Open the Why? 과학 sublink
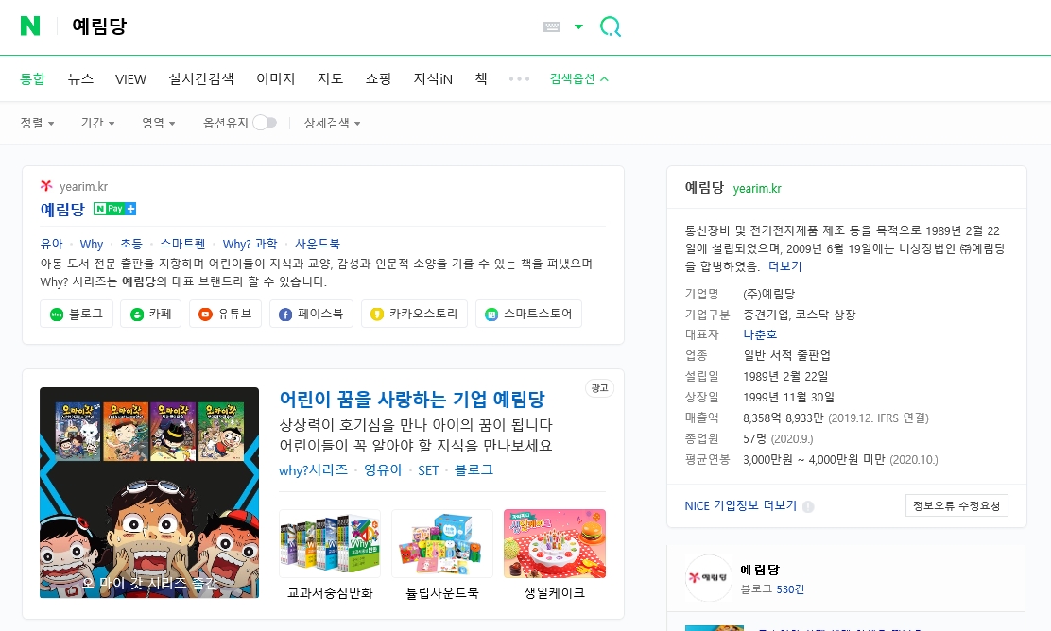This screenshot has width=1051, height=631. tap(250, 244)
